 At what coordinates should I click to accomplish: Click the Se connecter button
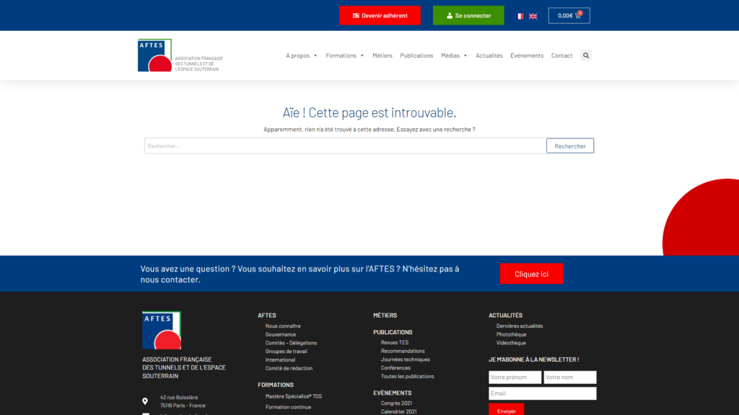pyautogui.click(x=468, y=16)
